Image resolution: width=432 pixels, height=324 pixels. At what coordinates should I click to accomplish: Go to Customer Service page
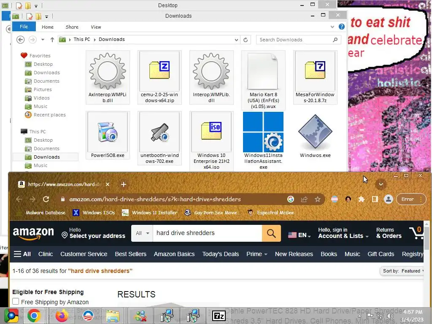pos(84,254)
